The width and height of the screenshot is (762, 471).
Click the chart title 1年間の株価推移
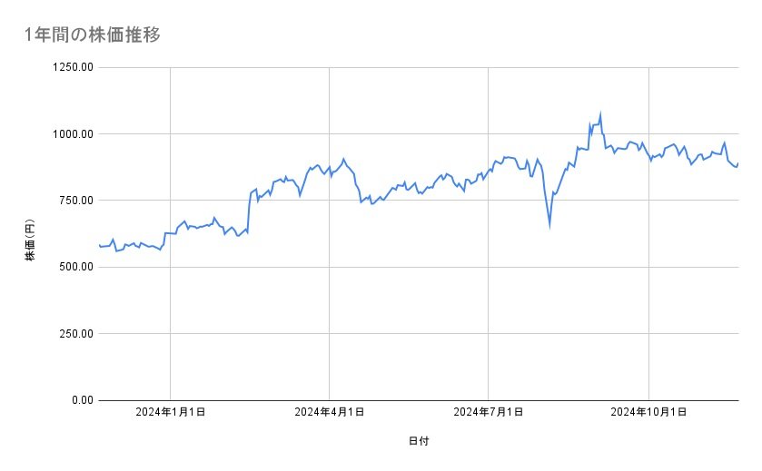93,35
